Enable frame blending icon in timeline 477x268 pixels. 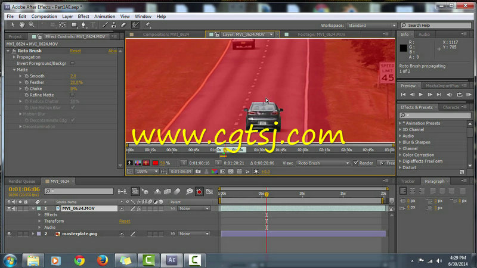tap(168, 191)
